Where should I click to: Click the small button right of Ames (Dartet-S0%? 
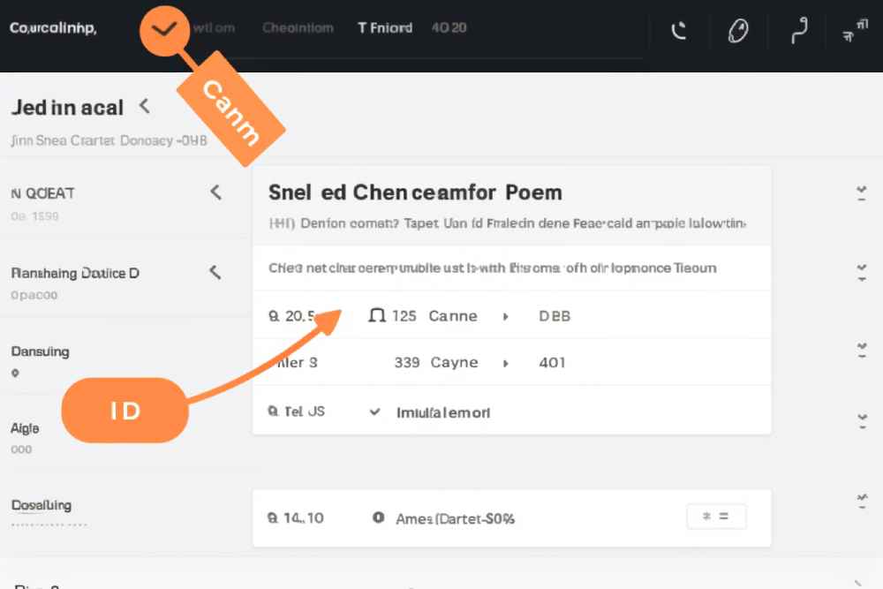[x=716, y=517]
